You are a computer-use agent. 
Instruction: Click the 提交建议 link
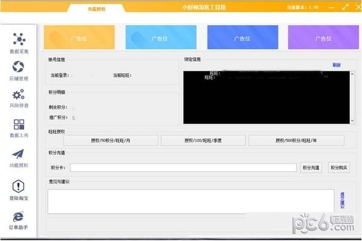[x=342, y=201]
